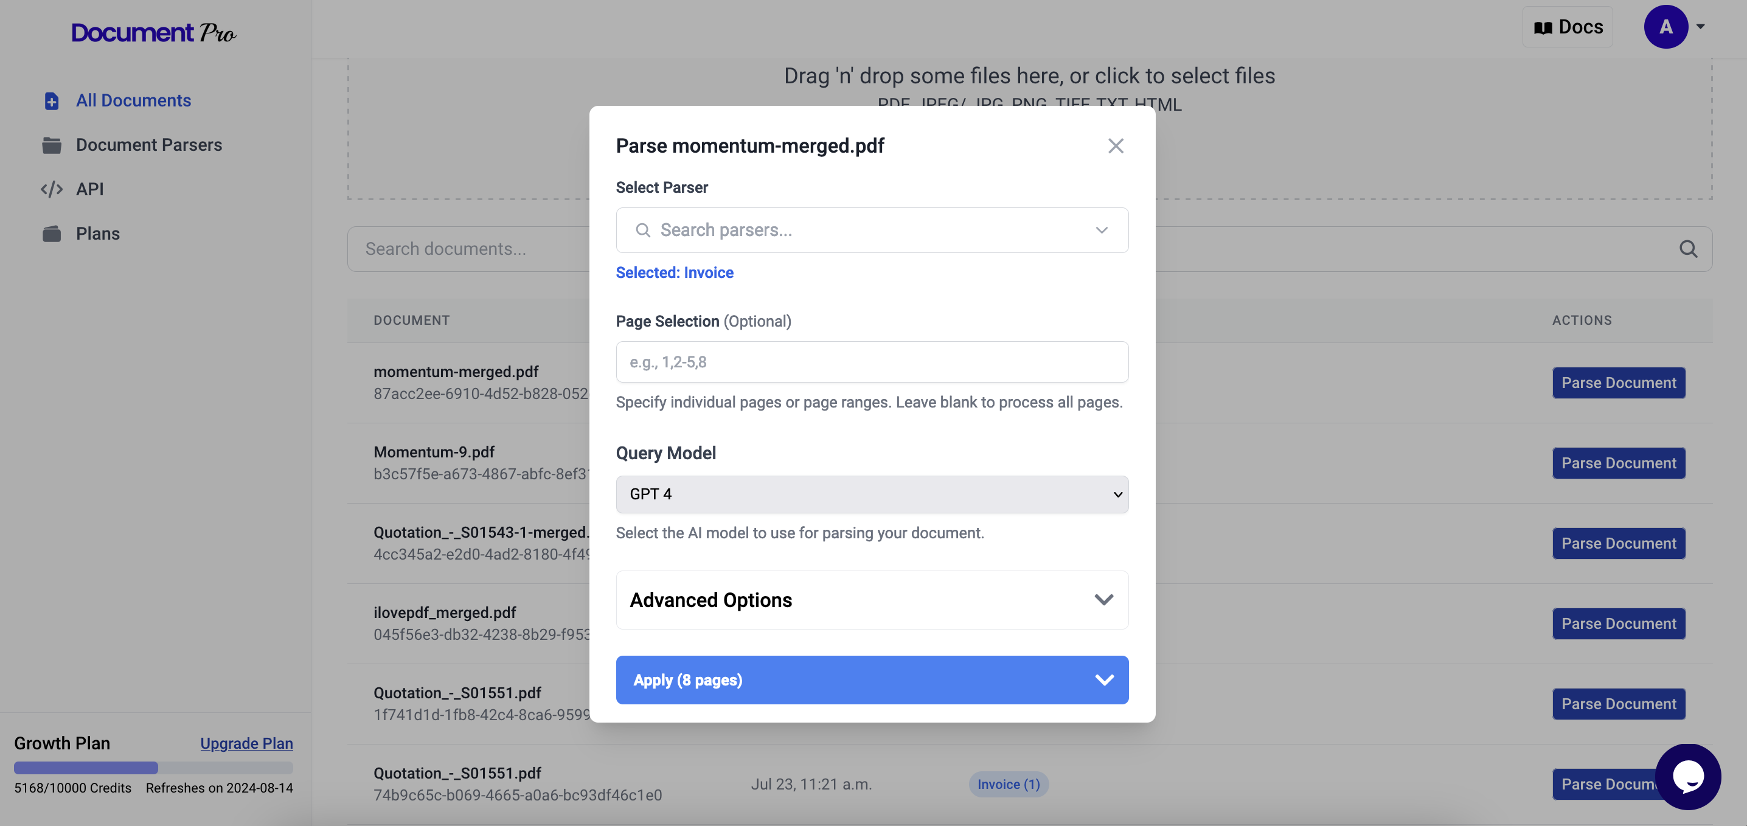Open the Plans menu item
This screenshot has width=1747, height=826.
(x=98, y=234)
